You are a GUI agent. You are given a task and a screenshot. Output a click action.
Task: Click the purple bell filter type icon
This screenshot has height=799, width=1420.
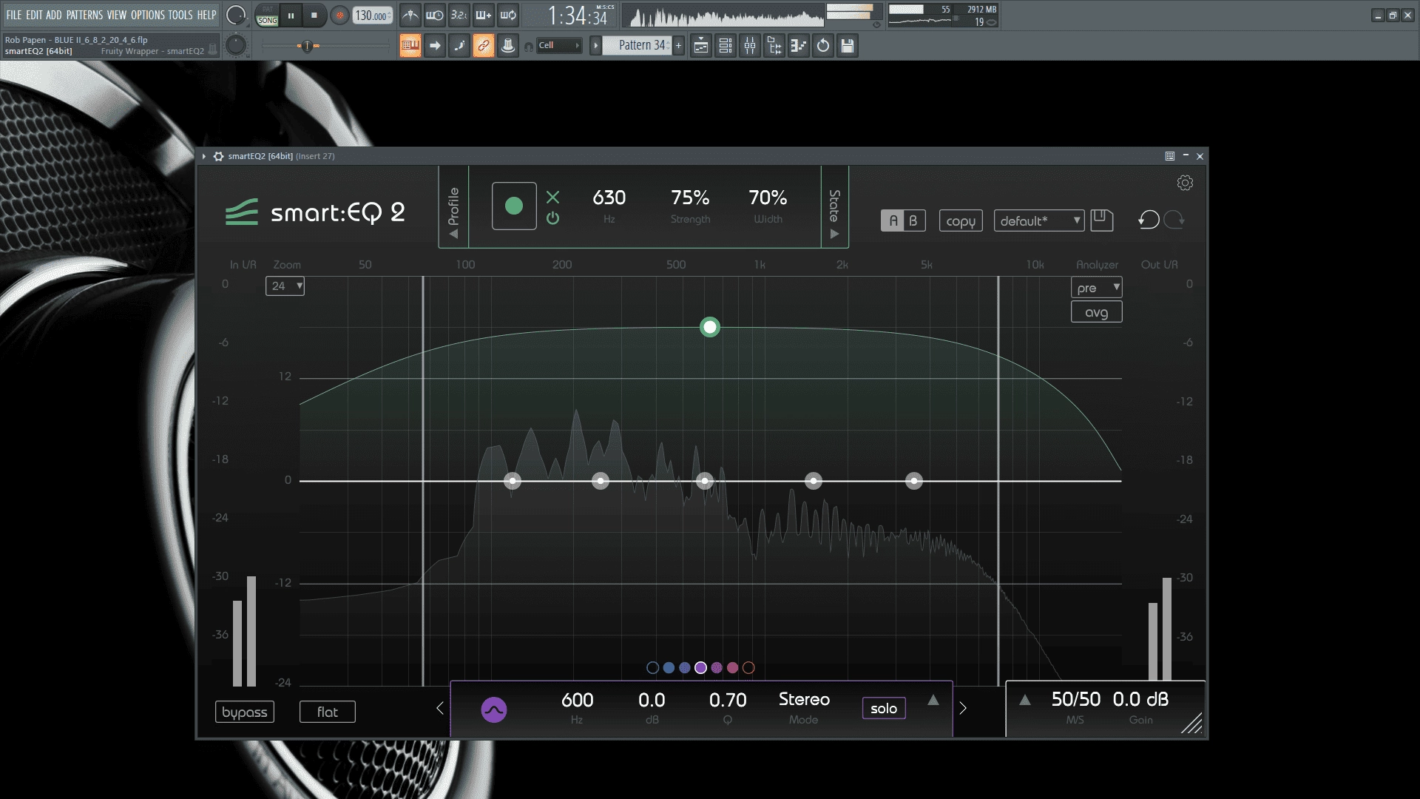pos(494,709)
